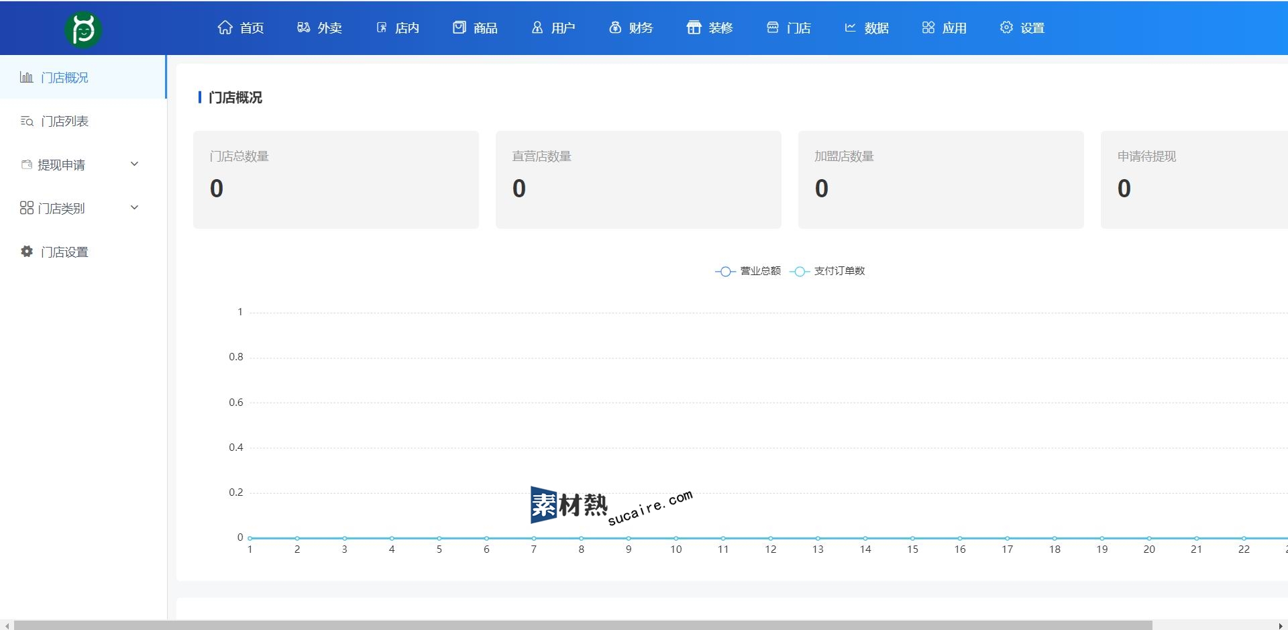Open the 首页 top menu

tap(241, 28)
